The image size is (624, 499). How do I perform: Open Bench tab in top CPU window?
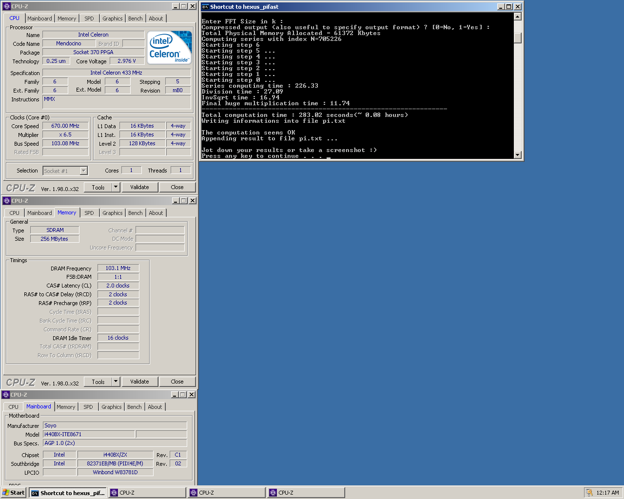coord(136,19)
